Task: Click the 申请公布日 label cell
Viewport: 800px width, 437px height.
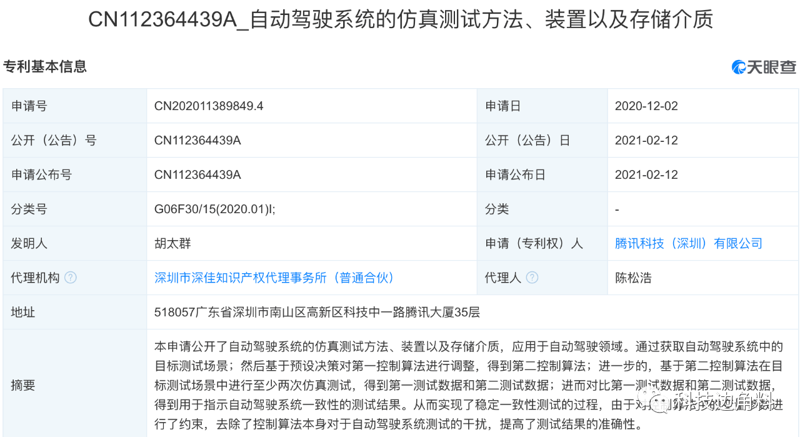Action: [x=542, y=174]
